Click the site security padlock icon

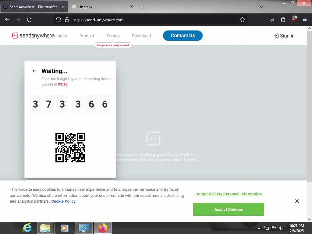pos(67,20)
